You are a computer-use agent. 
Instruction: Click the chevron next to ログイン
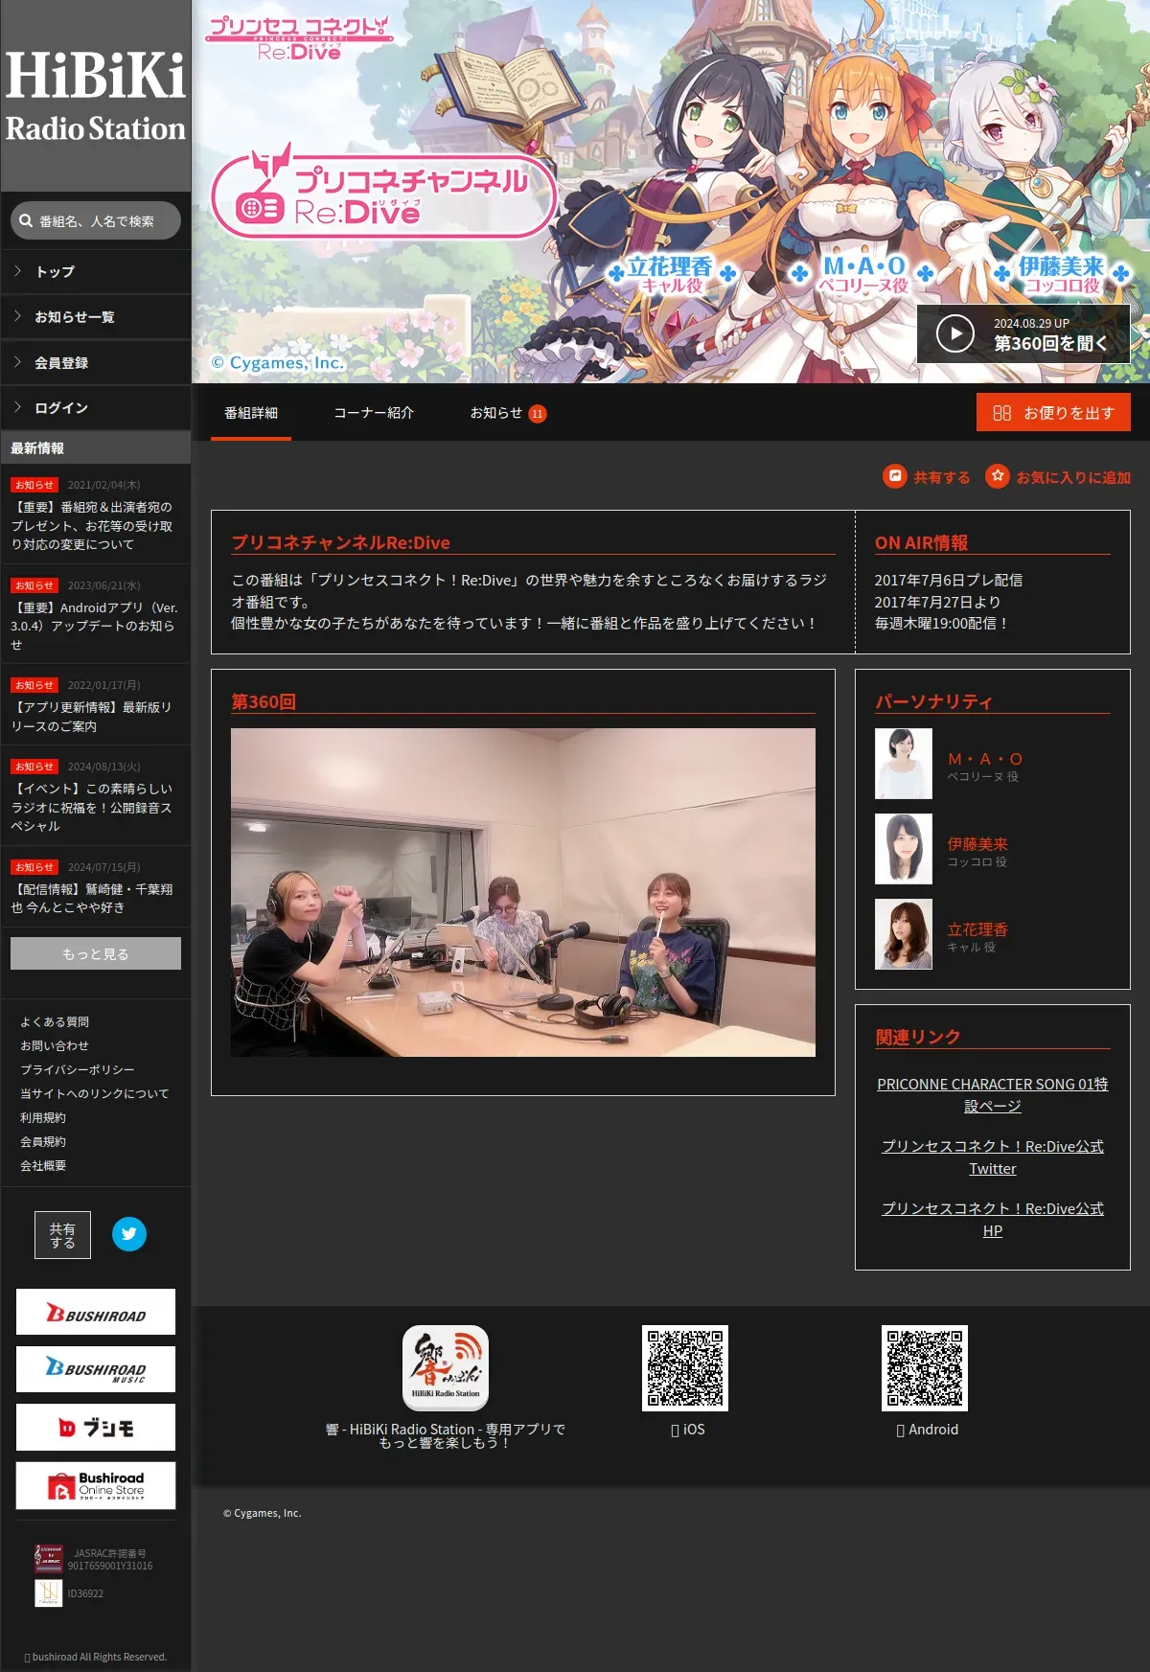tap(17, 407)
